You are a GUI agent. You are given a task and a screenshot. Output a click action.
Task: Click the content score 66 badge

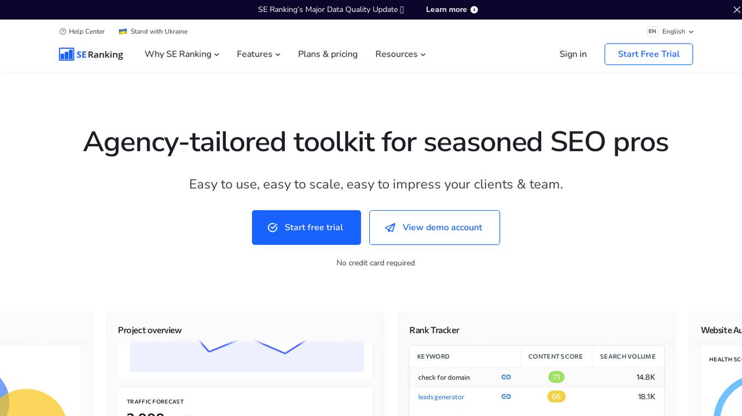tap(556, 396)
